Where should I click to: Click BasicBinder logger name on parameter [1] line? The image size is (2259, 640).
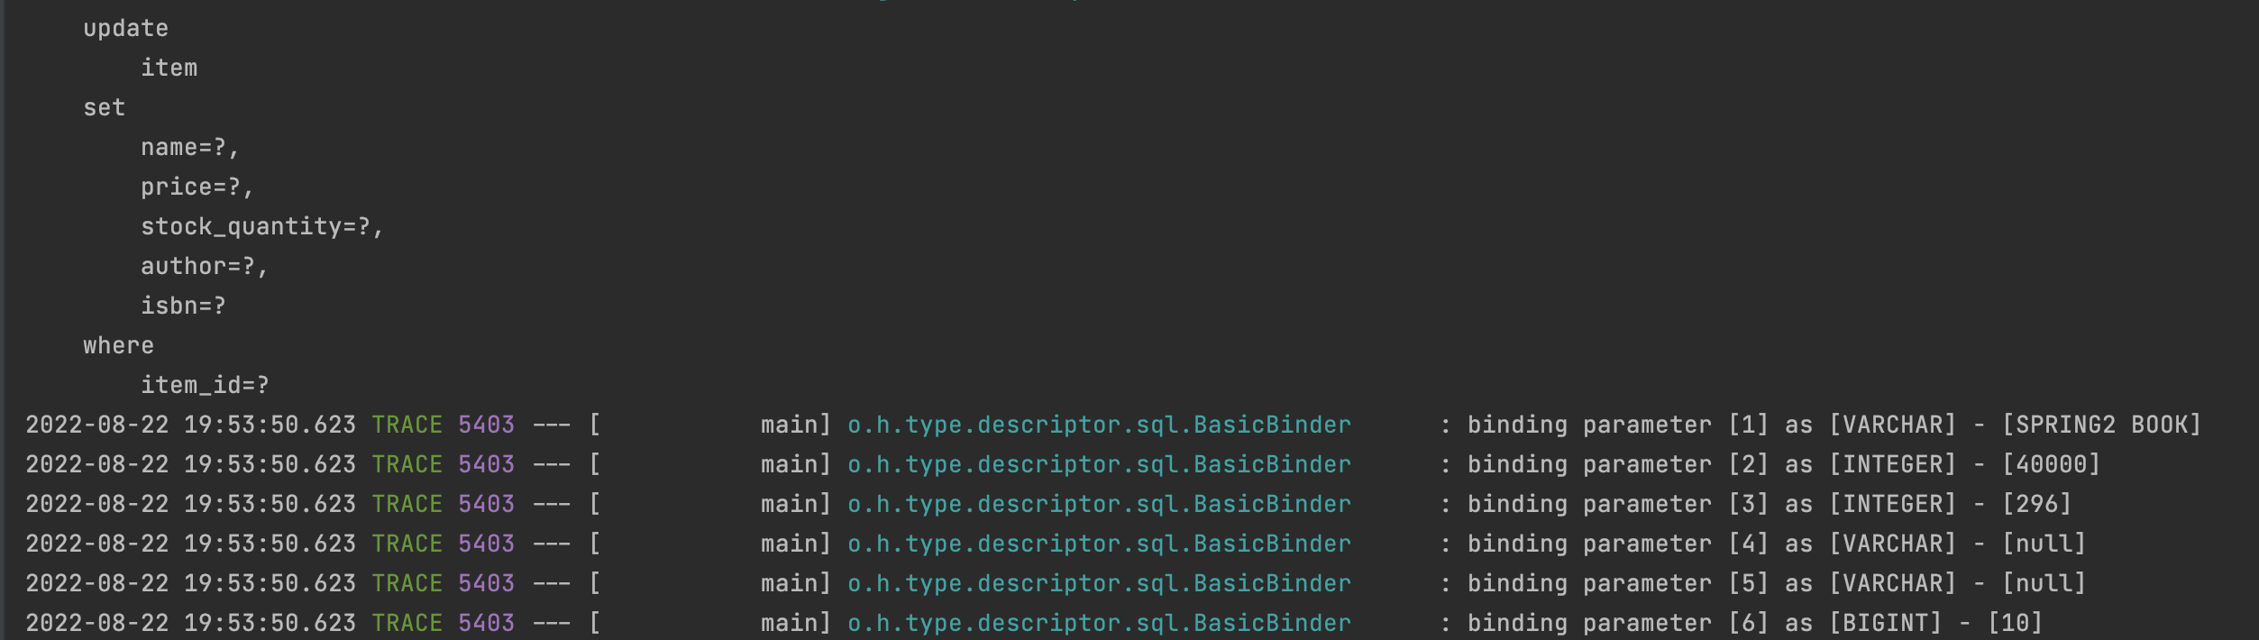tap(1099, 425)
